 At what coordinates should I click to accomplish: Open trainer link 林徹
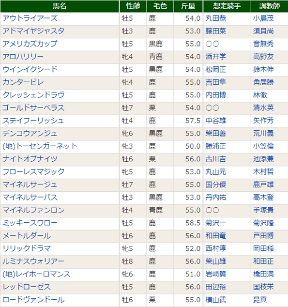click(260, 95)
